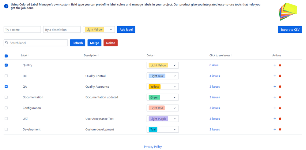Image resolution: width=306 pixels, height=150 pixels.
Task: Click the plus icon in the Quality row
Action: (x=275, y=65)
